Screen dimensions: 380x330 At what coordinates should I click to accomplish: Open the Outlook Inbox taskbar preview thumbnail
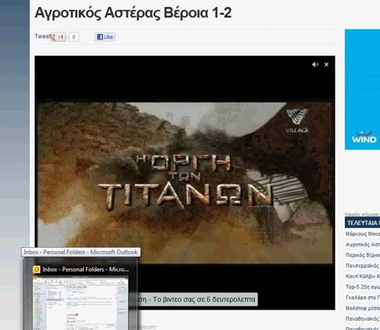point(80,302)
